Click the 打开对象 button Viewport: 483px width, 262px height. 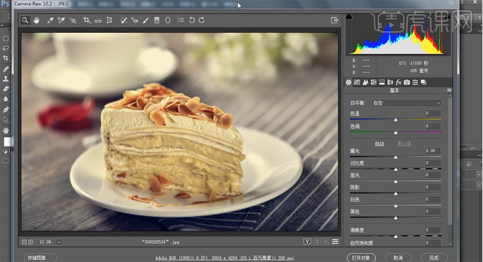click(x=361, y=257)
